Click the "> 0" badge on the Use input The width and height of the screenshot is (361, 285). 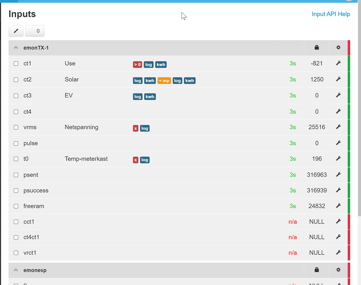click(x=137, y=65)
